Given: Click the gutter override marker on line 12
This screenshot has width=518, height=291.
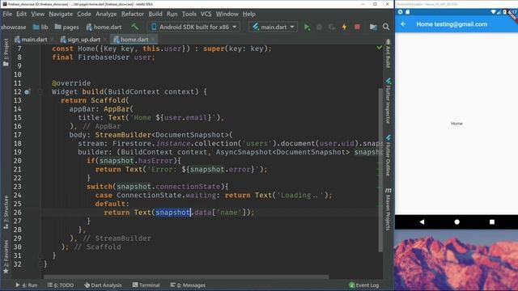Looking at the screenshot, I should 27,91.
